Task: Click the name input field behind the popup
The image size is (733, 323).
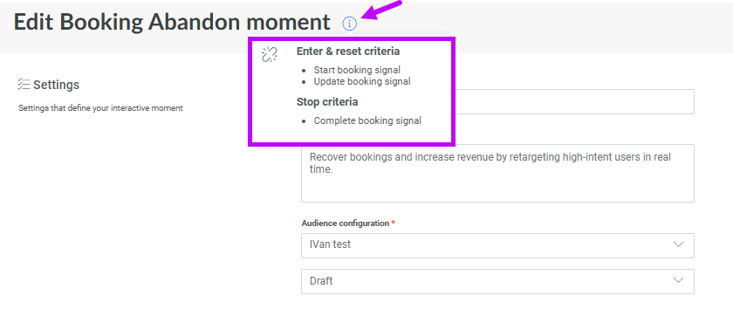Action: (573, 101)
